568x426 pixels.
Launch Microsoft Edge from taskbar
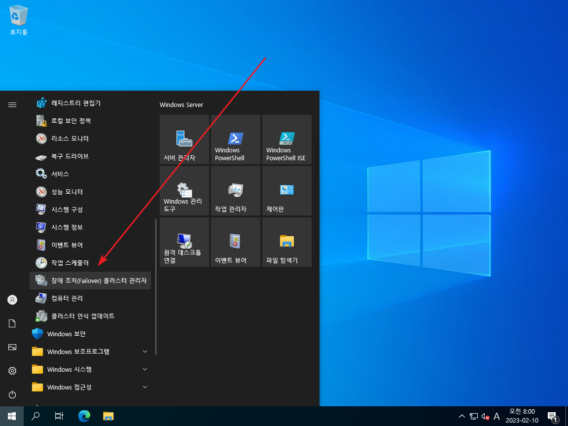(84, 416)
